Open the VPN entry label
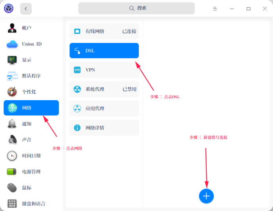This screenshot has height=211, width=273. point(90,70)
